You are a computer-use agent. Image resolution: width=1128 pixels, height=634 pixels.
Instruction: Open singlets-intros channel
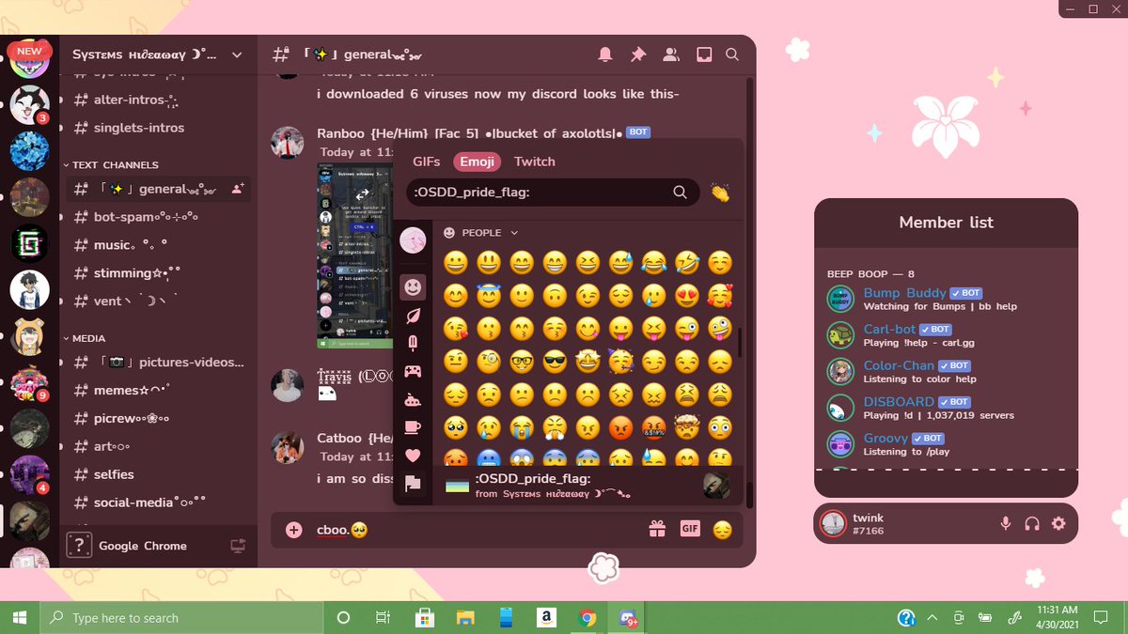[158, 128]
